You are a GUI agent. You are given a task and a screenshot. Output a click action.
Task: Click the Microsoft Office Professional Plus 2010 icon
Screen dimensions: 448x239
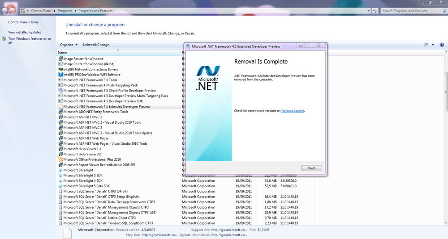[60, 159]
